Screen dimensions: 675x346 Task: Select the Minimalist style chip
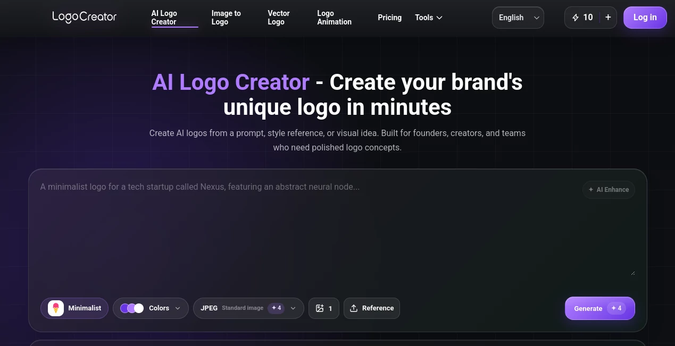coord(74,308)
